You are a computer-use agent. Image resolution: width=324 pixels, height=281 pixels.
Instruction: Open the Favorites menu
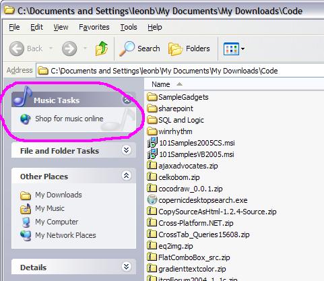(x=94, y=27)
